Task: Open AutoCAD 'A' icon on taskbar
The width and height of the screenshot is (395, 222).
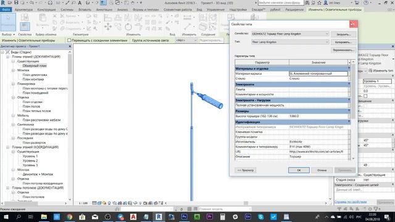Action: pyautogui.click(x=133, y=216)
